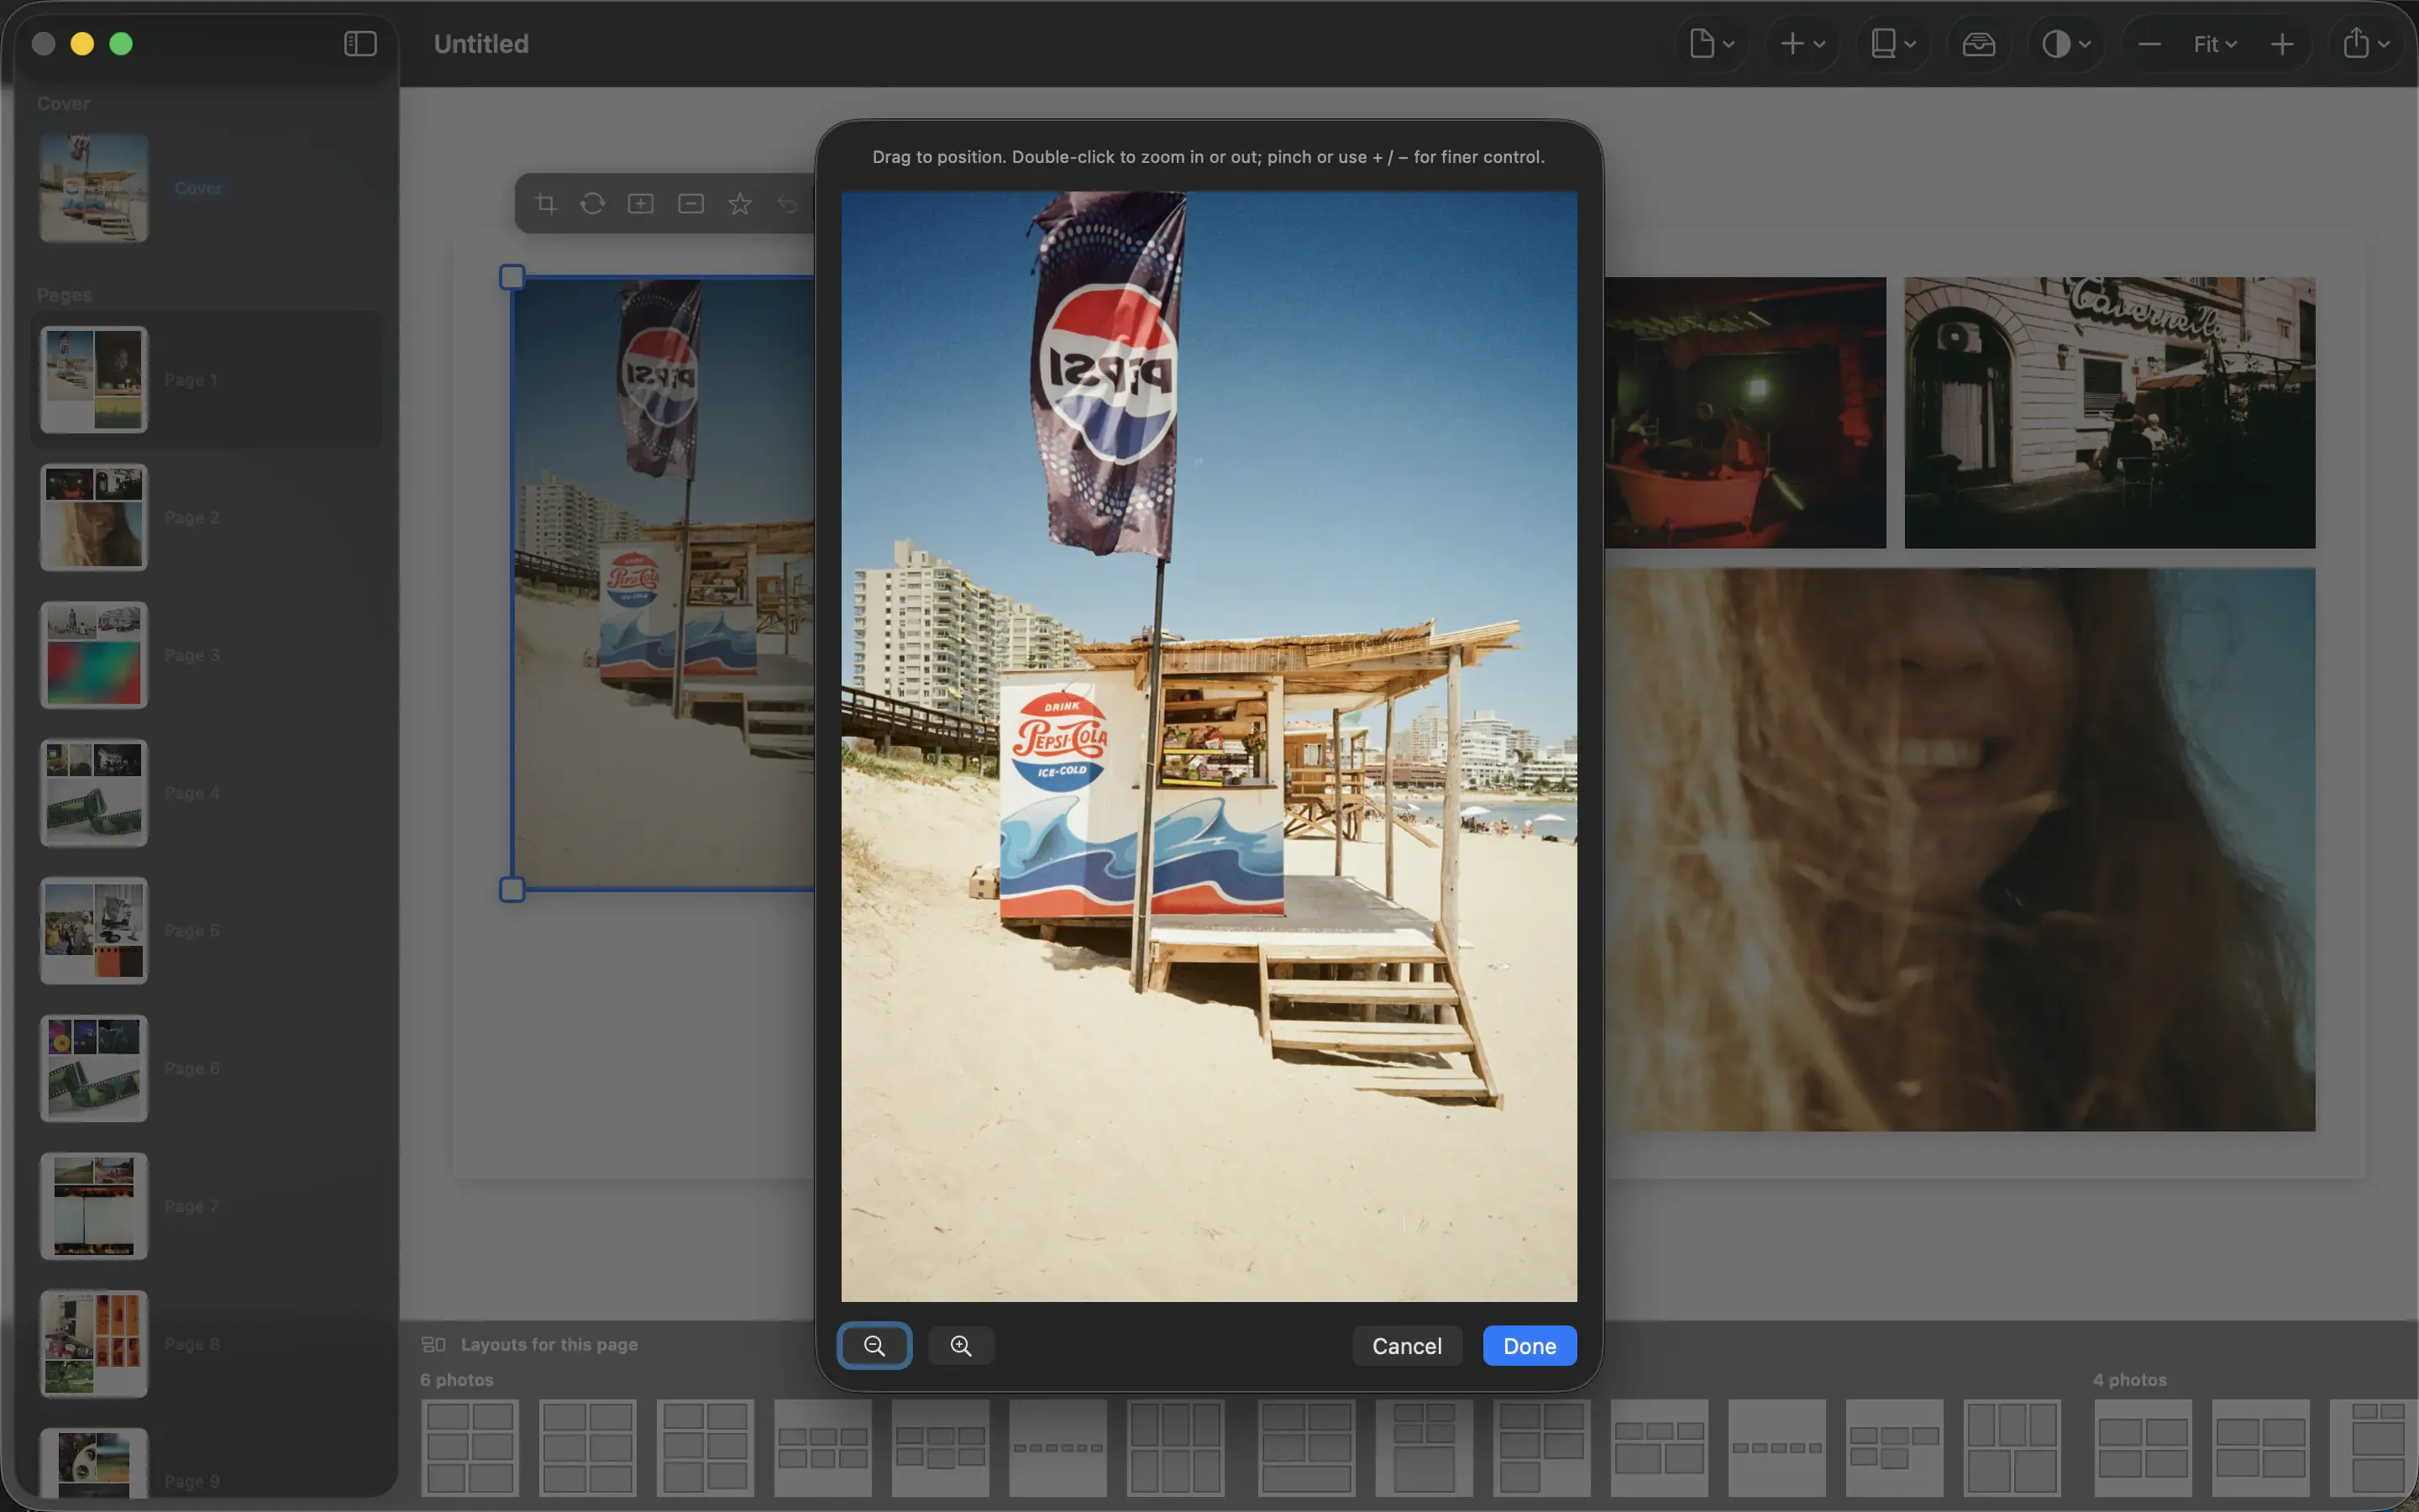Select the Page 7 thumbnail

point(94,1206)
